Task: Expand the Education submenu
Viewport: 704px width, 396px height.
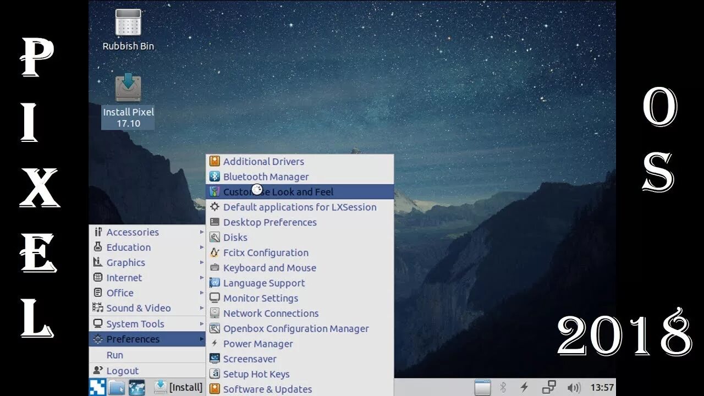Action: [147, 248]
